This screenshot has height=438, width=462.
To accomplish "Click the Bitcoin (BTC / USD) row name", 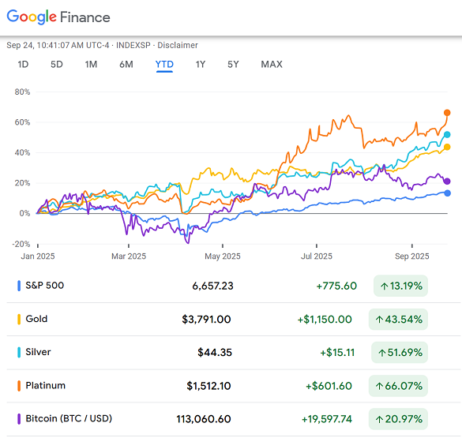I will tap(69, 418).
